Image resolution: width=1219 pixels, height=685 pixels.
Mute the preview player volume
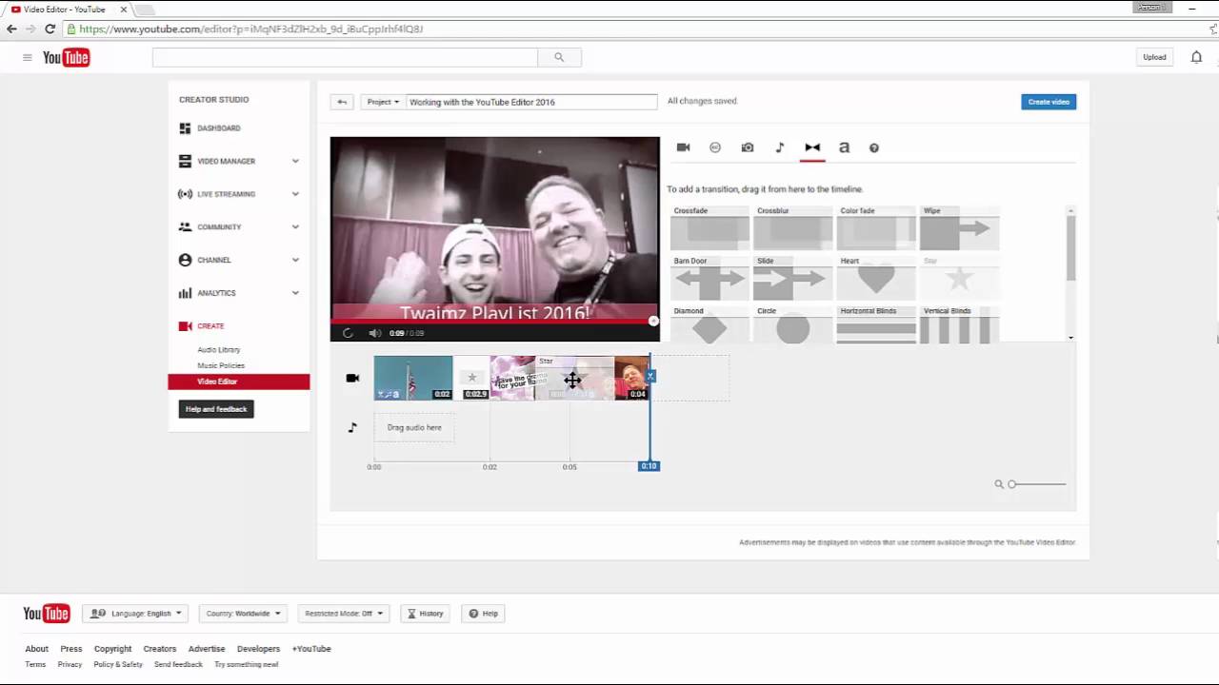click(x=374, y=333)
